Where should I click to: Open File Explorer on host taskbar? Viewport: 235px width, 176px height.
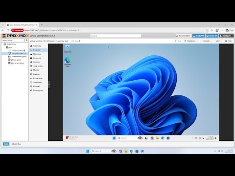tap(126, 151)
